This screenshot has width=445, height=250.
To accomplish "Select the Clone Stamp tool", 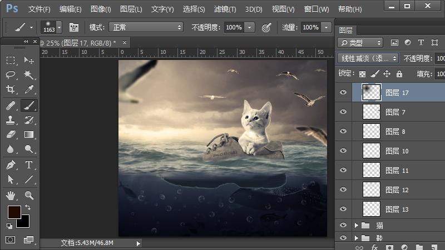I will (11, 120).
